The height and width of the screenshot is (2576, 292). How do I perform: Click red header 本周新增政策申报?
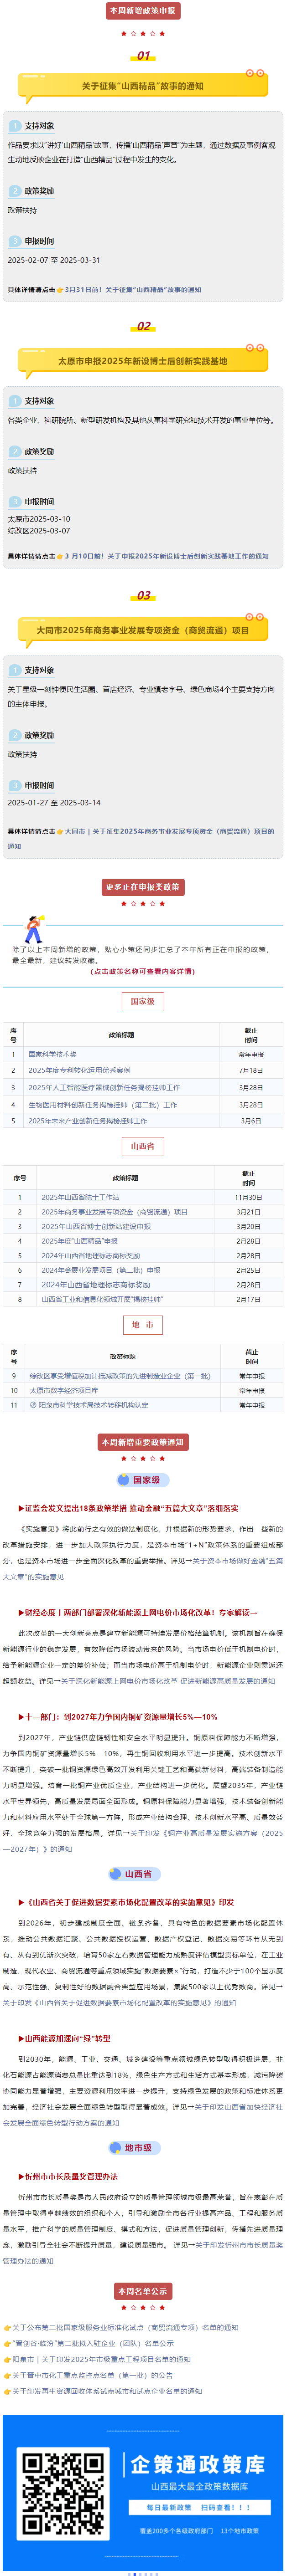[142, 11]
